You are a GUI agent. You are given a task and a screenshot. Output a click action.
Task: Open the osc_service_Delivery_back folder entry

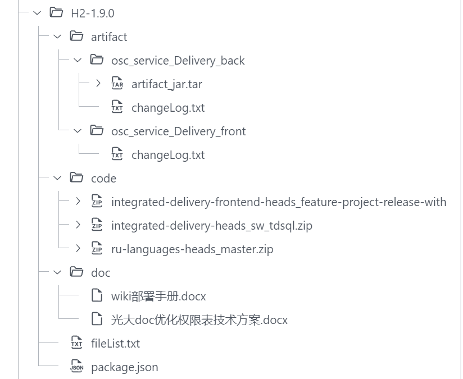[177, 60]
